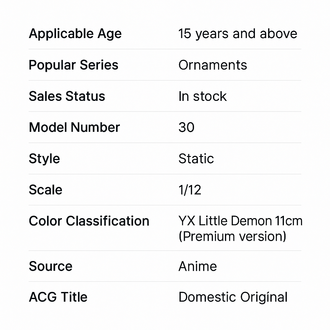Select the 1/12 scale value
This screenshot has height=330, width=330.
[190, 190]
